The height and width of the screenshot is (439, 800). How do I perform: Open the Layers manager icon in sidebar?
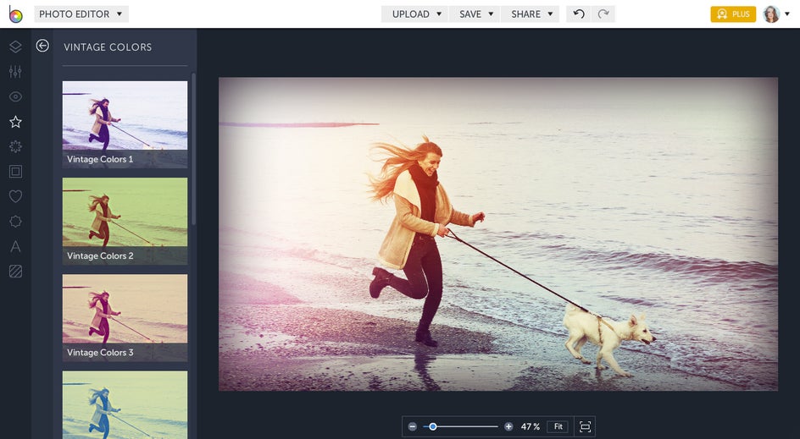tap(15, 47)
